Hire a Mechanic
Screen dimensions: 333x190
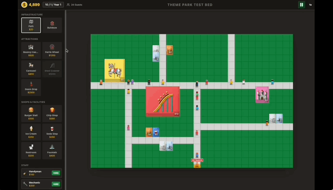coord(56,184)
